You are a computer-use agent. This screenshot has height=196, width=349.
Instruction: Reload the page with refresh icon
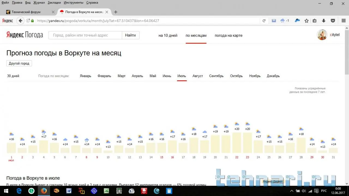tap(264, 21)
